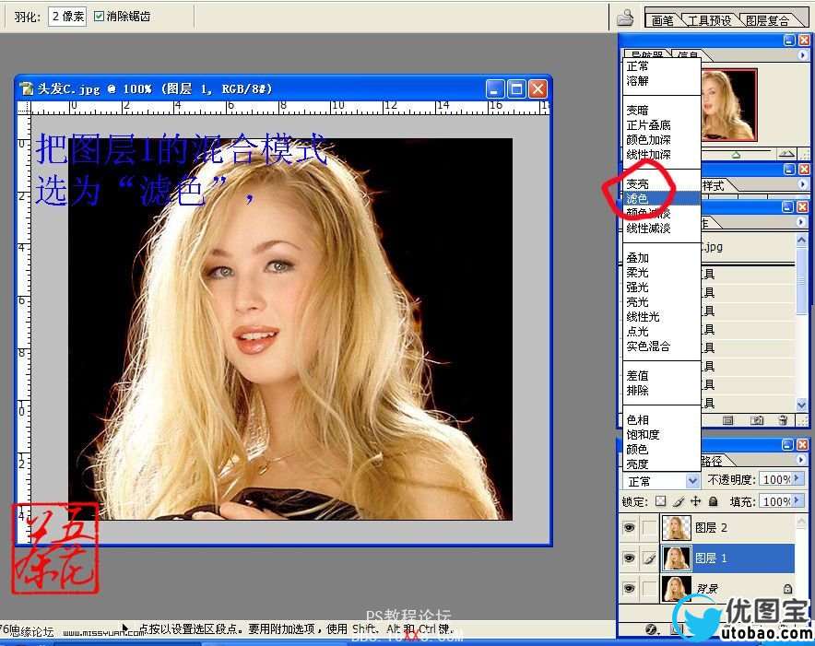This screenshot has height=646, width=815.
Task: Open the file browser icon in options bar
Action: coord(625,18)
